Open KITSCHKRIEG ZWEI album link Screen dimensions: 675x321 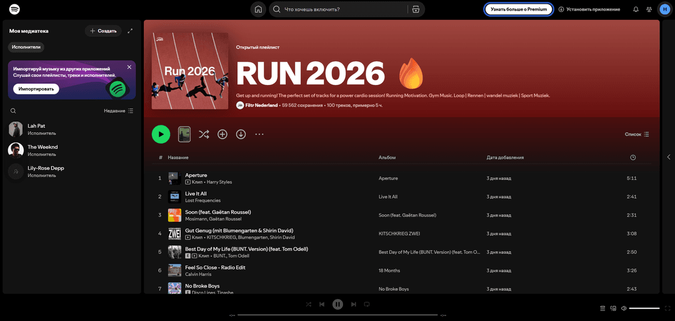click(x=399, y=234)
